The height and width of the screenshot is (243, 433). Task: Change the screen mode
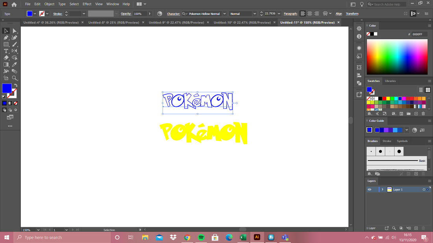tap(10, 117)
